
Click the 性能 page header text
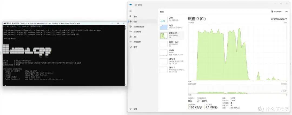tap(162, 12)
